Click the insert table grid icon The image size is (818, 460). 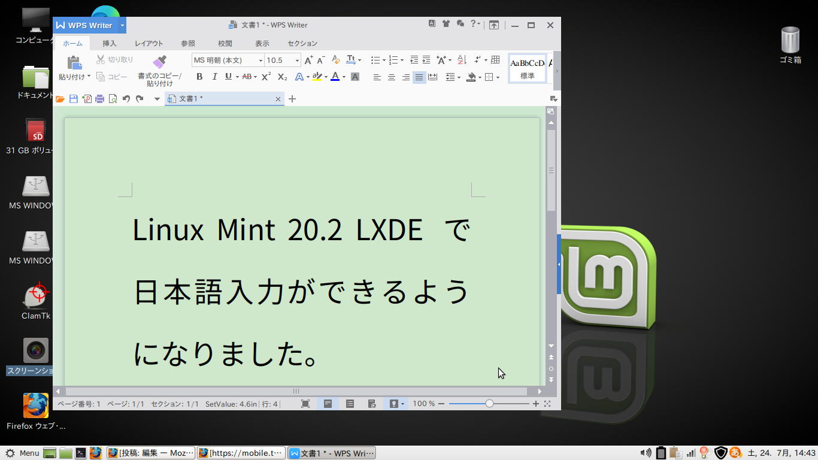pyautogui.click(x=495, y=60)
